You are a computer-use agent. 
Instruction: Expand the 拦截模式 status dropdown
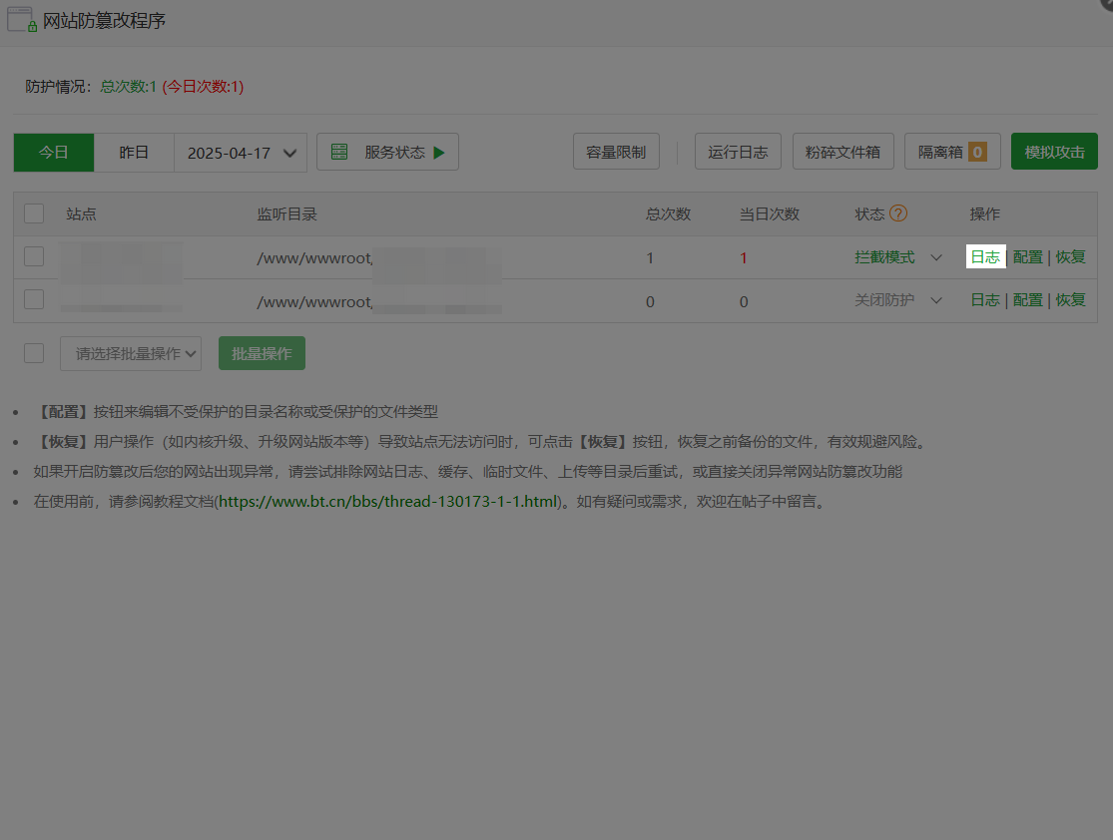(x=936, y=256)
